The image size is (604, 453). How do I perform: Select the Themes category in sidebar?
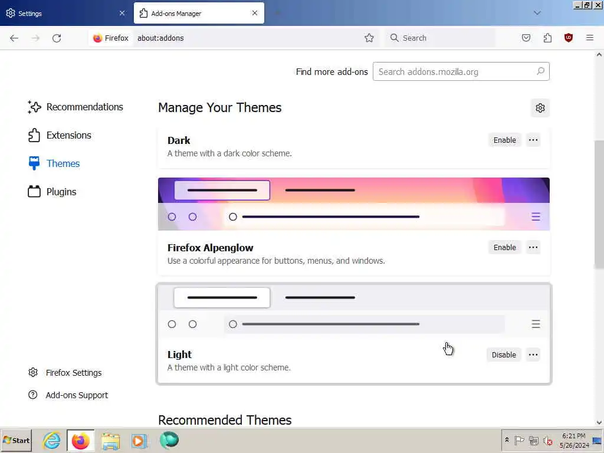pos(54,163)
